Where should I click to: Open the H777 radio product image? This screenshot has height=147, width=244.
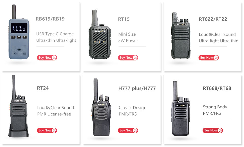(101, 107)
